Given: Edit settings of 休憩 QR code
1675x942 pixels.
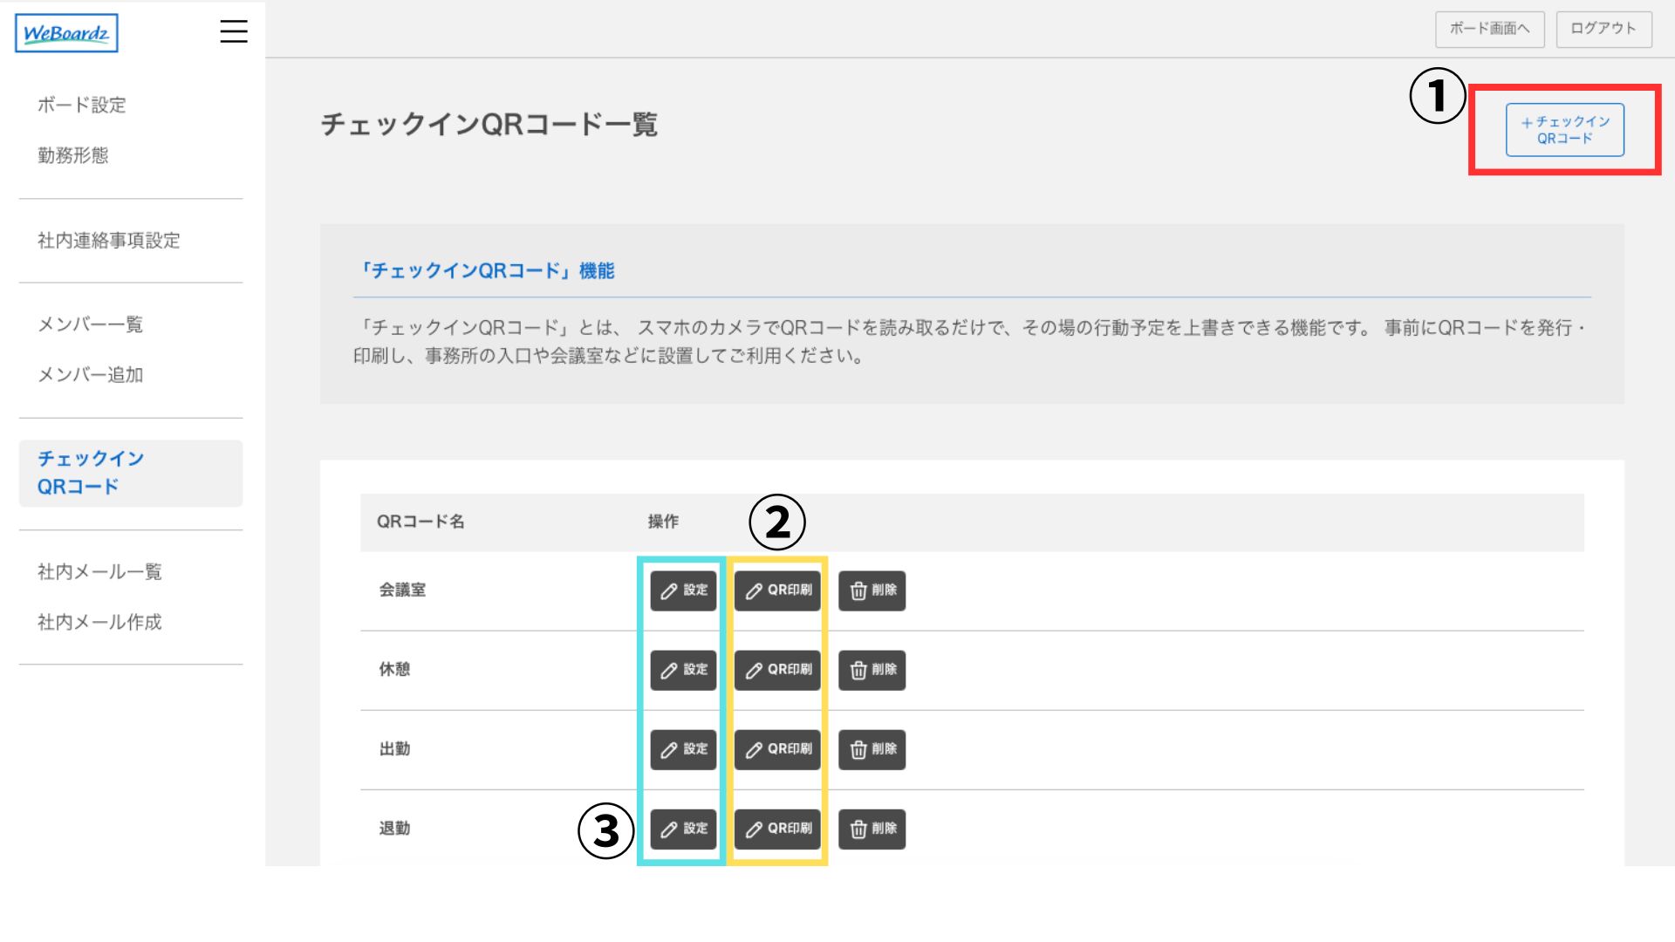Looking at the screenshot, I should [x=683, y=670].
